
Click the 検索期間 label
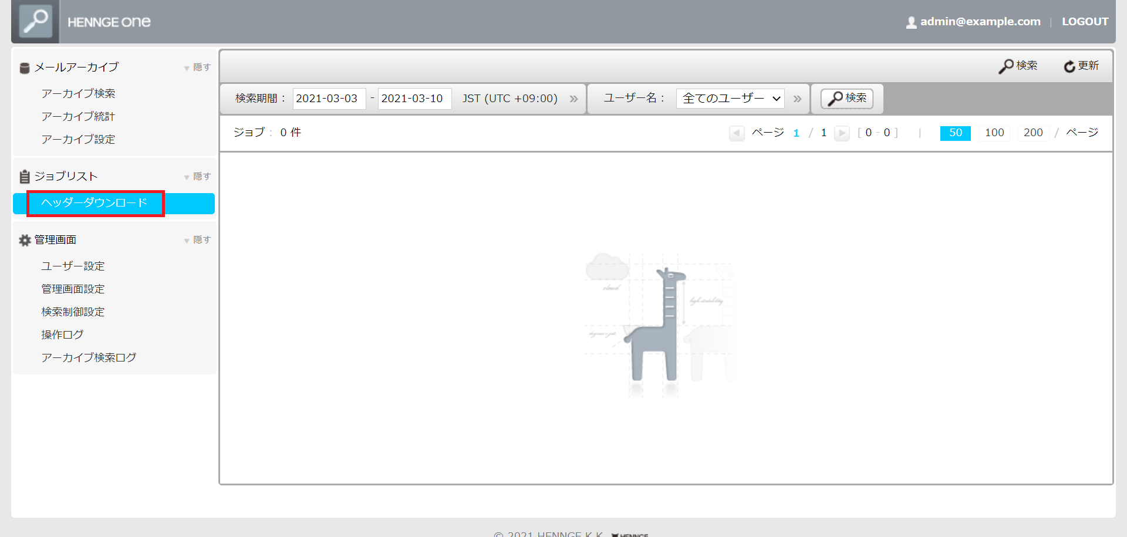260,99
